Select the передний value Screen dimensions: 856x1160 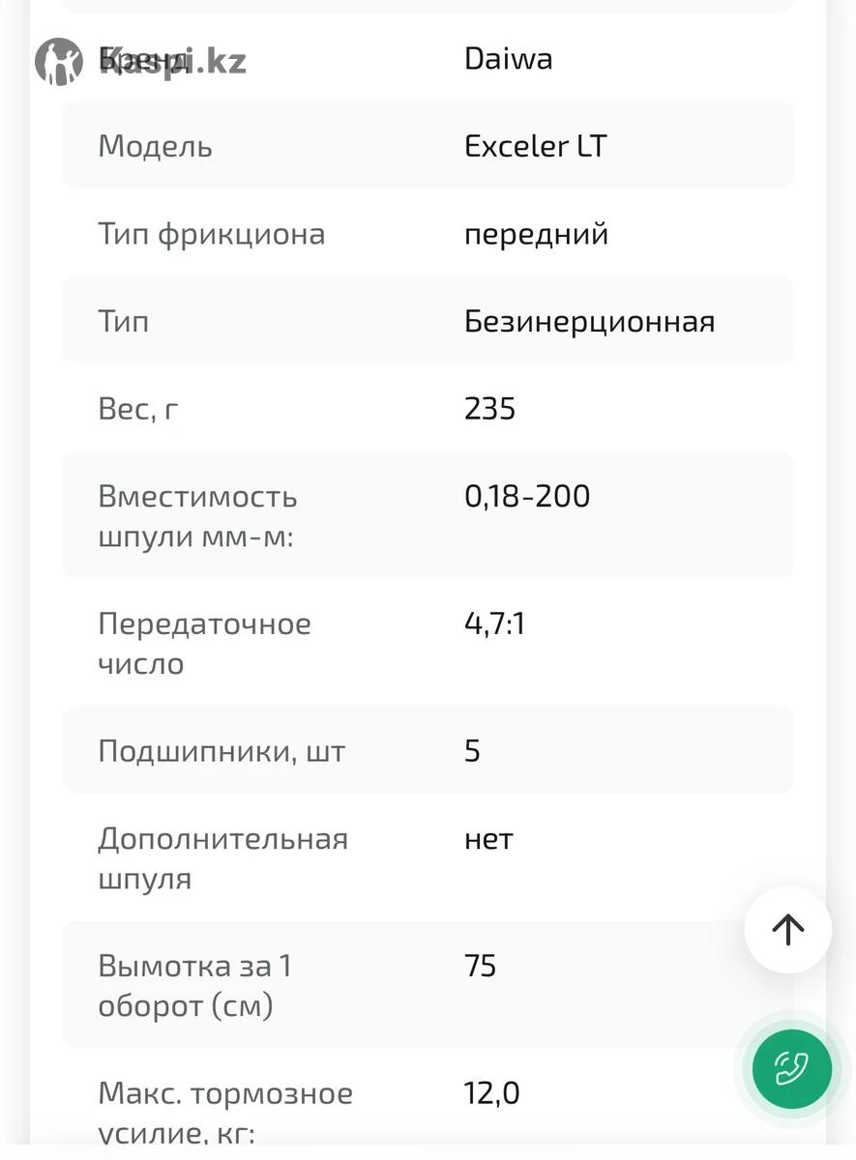point(536,234)
